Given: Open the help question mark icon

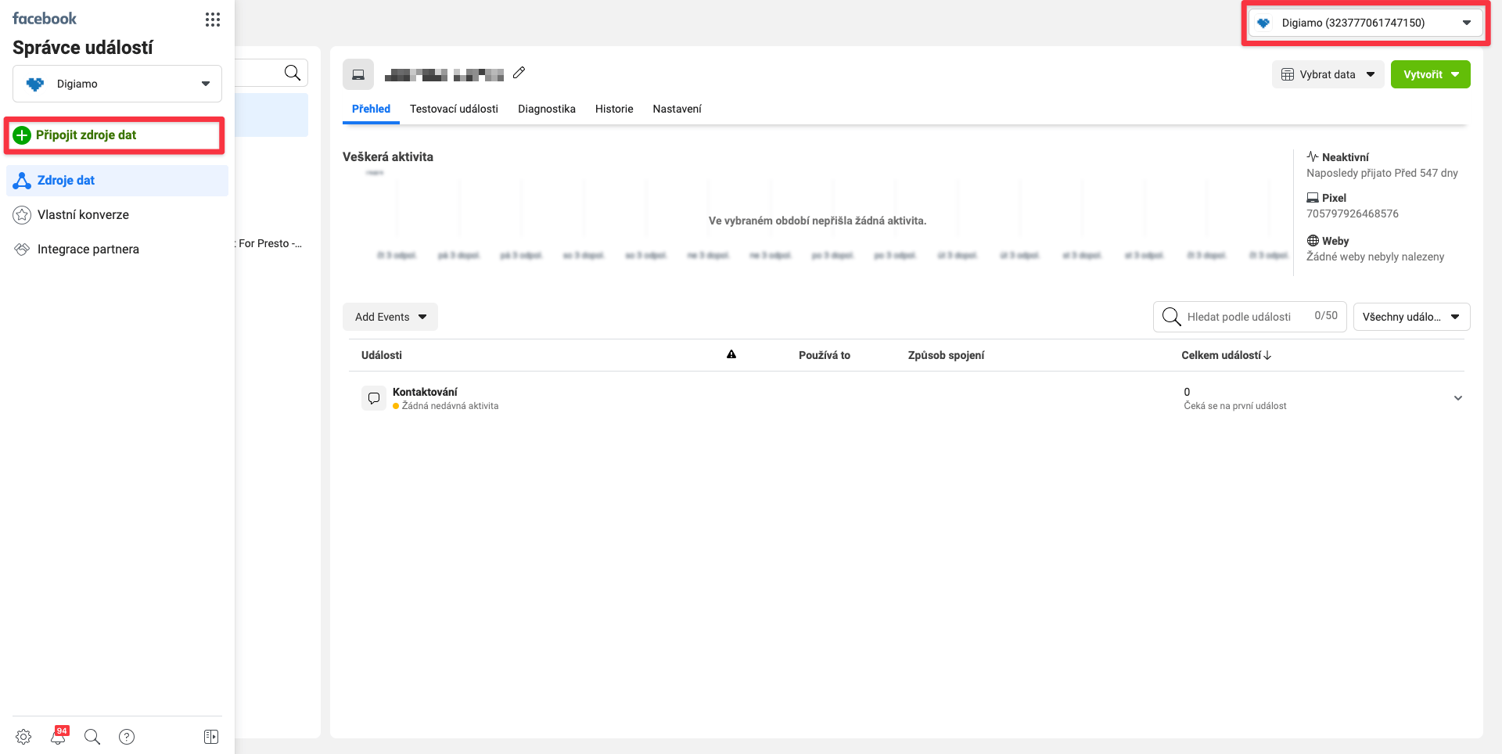Looking at the screenshot, I should tap(127, 736).
